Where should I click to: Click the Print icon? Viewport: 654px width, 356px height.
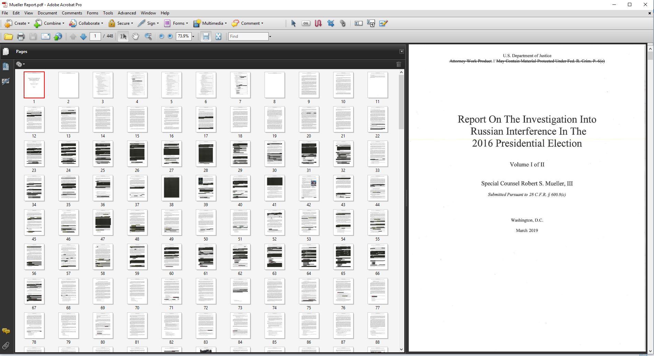[x=21, y=36]
